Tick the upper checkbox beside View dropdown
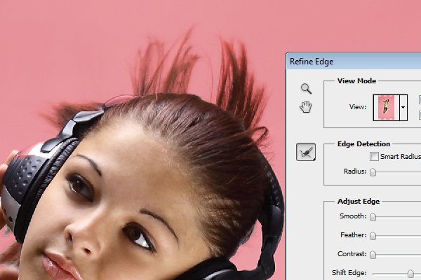Viewport: 421px width, 280px height. point(419,100)
